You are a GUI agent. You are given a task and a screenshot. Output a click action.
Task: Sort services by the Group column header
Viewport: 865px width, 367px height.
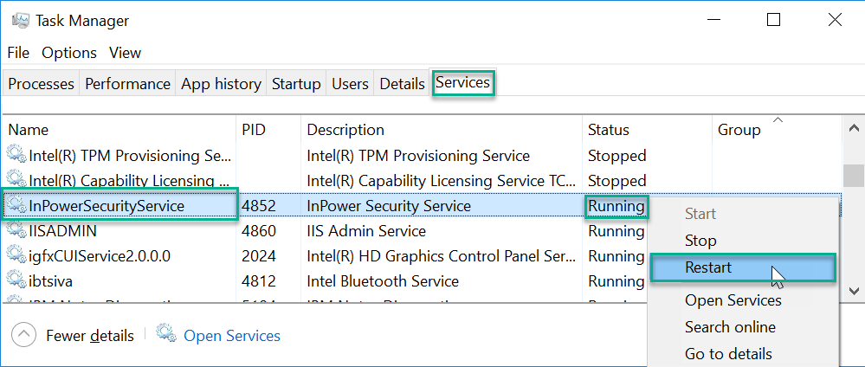pyautogui.click(x=739, y=130)
